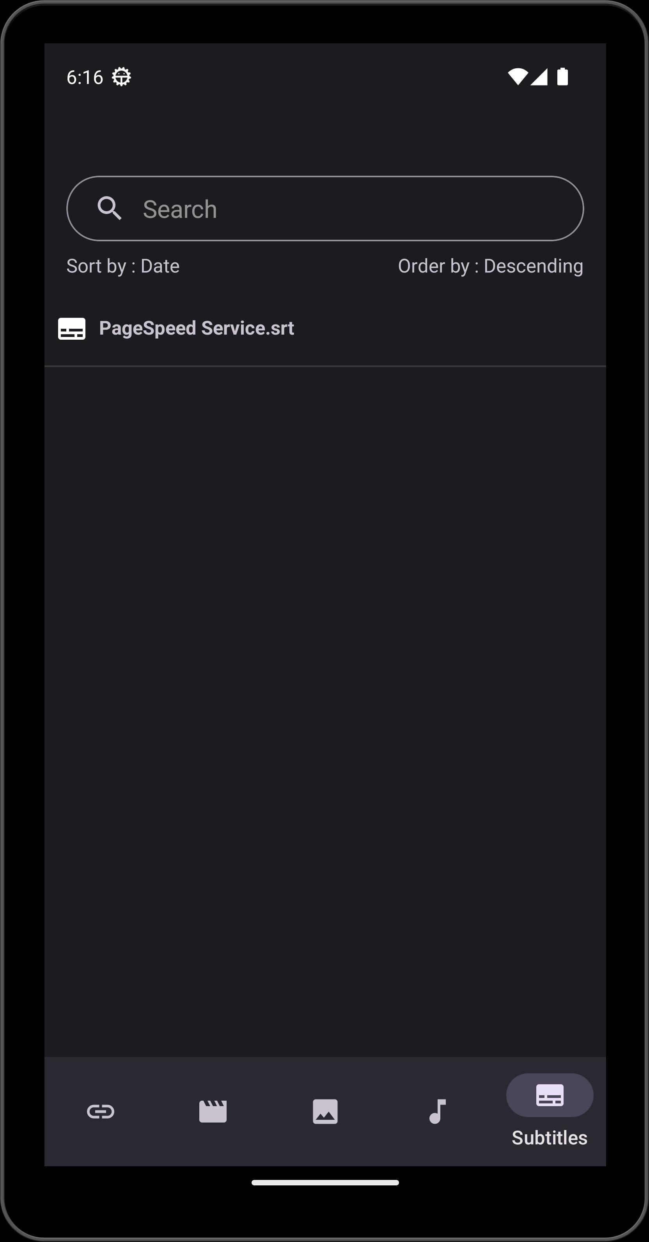The image size is (649, 1242).
Task: Go to the link tab in bottom navigation
Action: tap(101, 1111)
